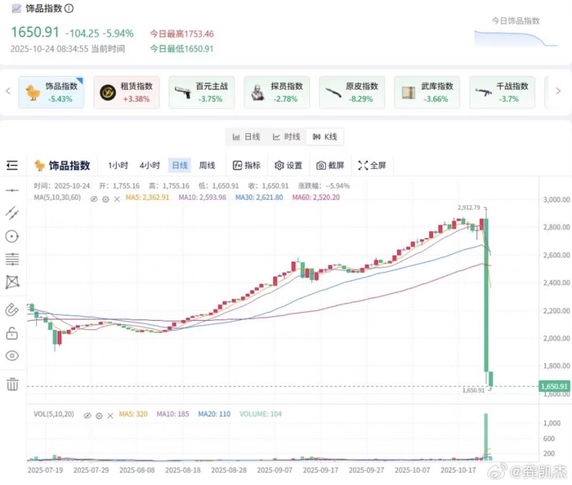The height and width of the screenshot is (485, 572).
Task: Close the VOL(5,10,20) indicator
Action: (x=111, y=415)
